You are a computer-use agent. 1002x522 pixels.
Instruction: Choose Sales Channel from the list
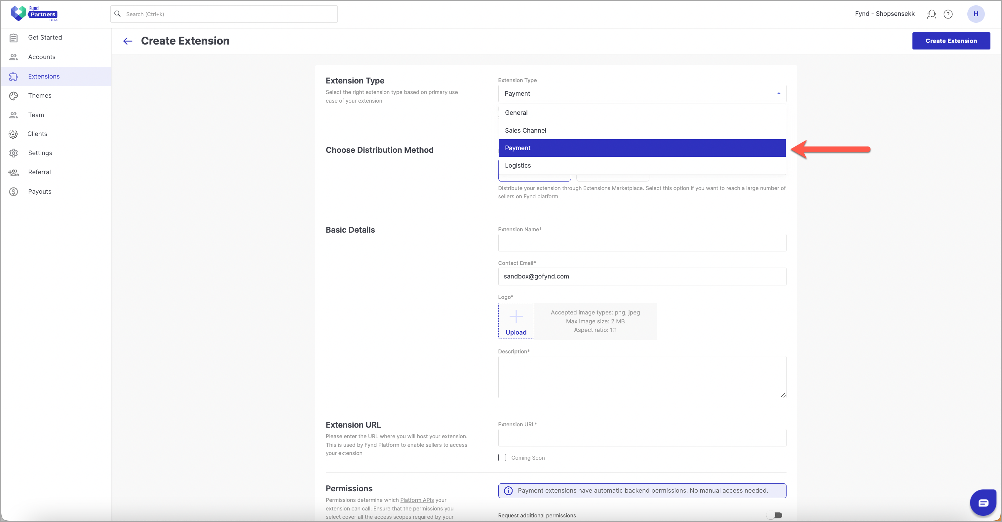[x=642, y=131]
